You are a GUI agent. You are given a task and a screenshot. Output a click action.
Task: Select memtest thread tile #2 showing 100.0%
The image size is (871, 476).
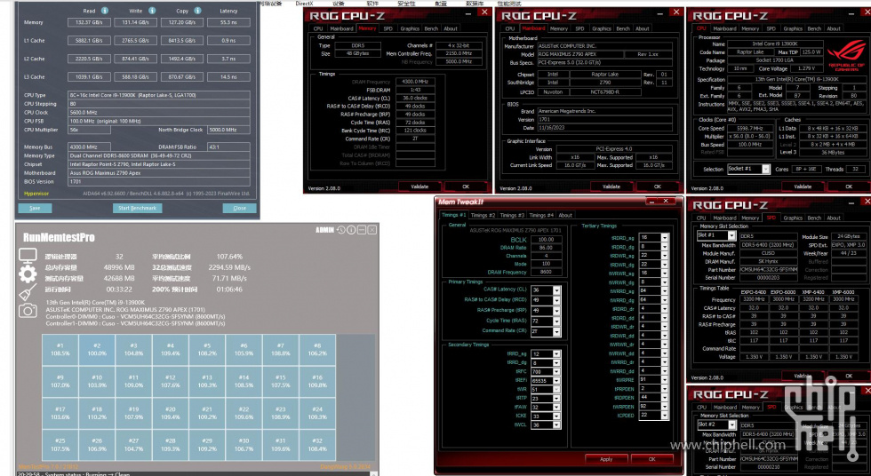click(97, 350)
